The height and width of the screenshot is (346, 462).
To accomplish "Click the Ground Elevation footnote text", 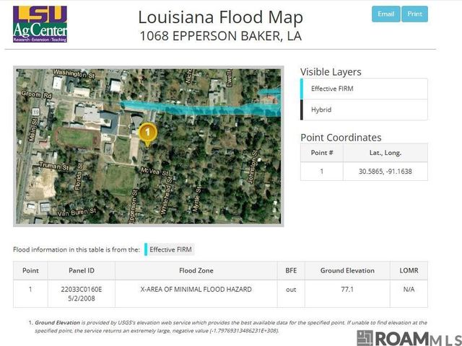I will 231,327.
